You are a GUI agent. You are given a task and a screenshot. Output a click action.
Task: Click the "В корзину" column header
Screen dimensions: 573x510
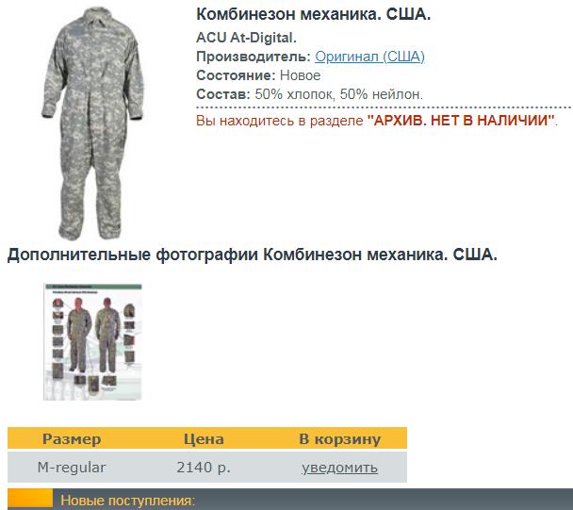coord(339,438)
